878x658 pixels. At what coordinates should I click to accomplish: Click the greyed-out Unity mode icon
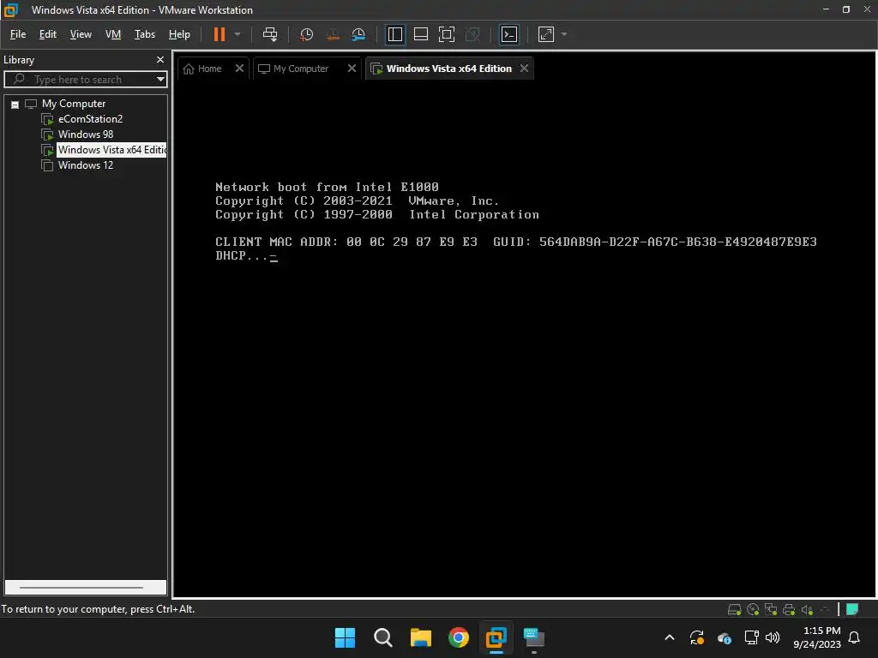[x=472, y=34]
